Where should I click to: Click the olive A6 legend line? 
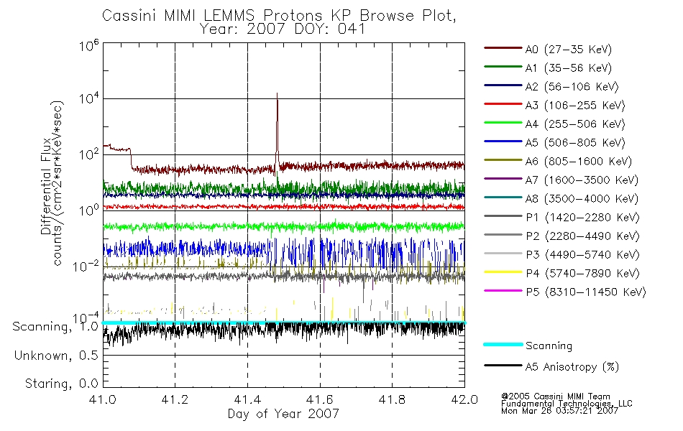tap(503, 160)
